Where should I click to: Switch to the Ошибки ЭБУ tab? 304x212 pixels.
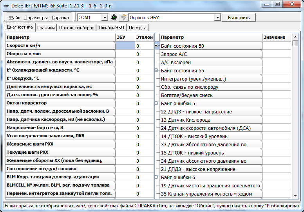(111, 28)
